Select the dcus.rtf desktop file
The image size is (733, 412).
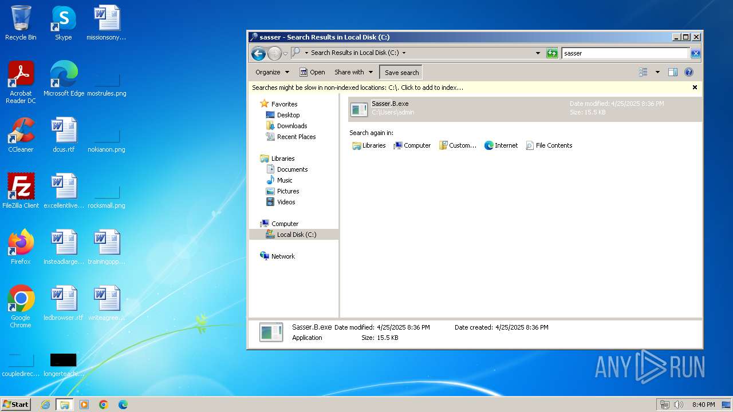pyautogui.click(x=64, y=135)
